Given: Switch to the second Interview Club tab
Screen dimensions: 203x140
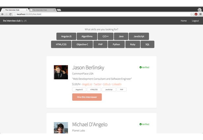Looking at the screenshot, I should click(43, 10).
